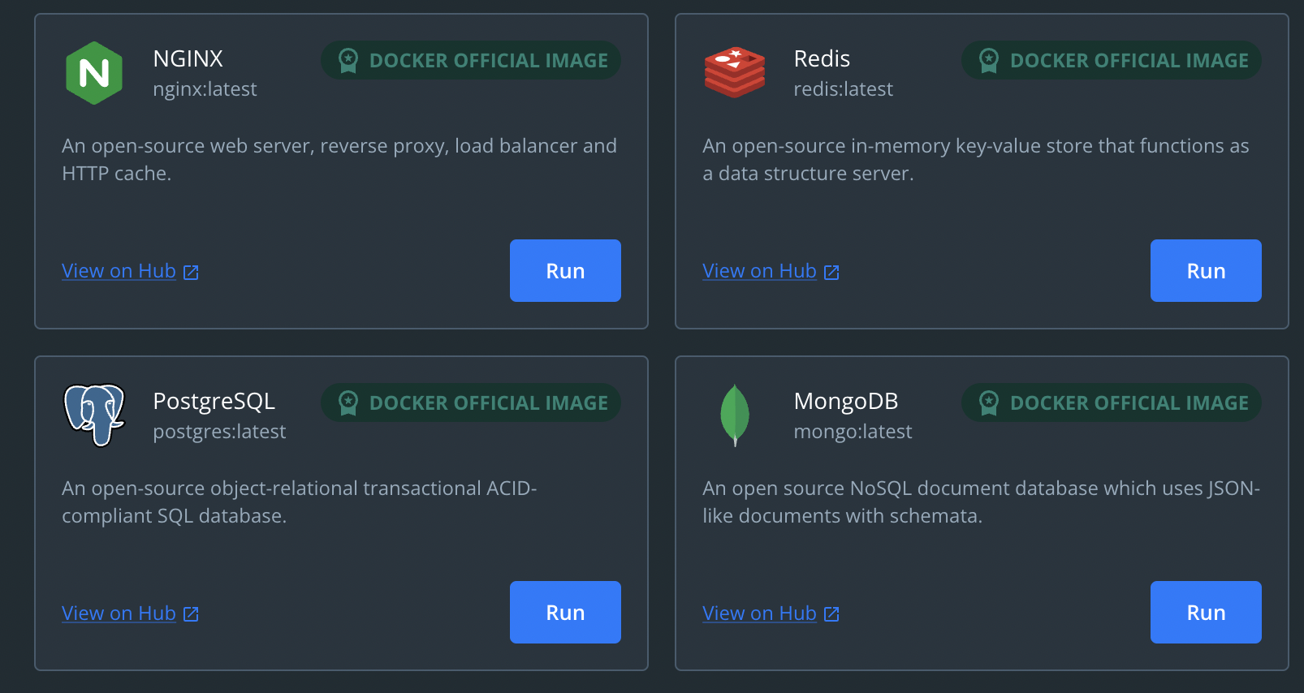Click PostgreSQL description about ACID-compliant database
Image resolution: width=1304 pixels, height=693 pixels.
coord(300,501)
